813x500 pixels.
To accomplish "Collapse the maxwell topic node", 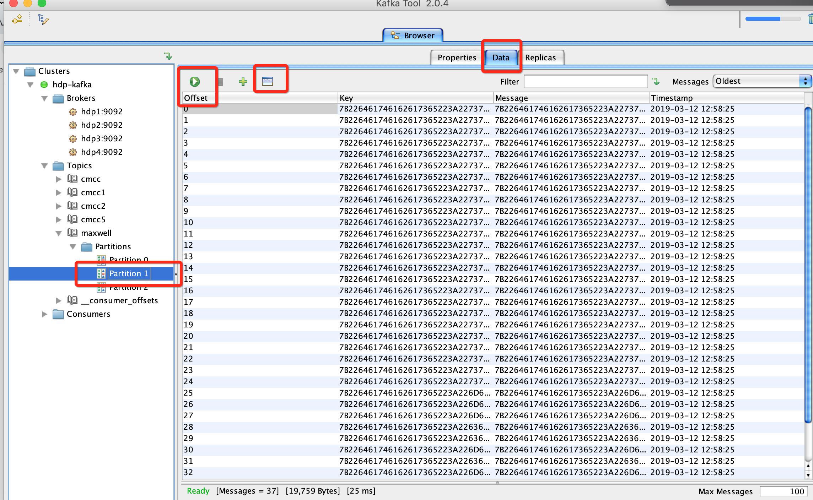I will click(59, 233).
